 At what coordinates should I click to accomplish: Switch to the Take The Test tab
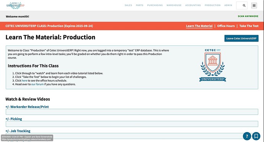pyautogui.click(x=249, y=26)
